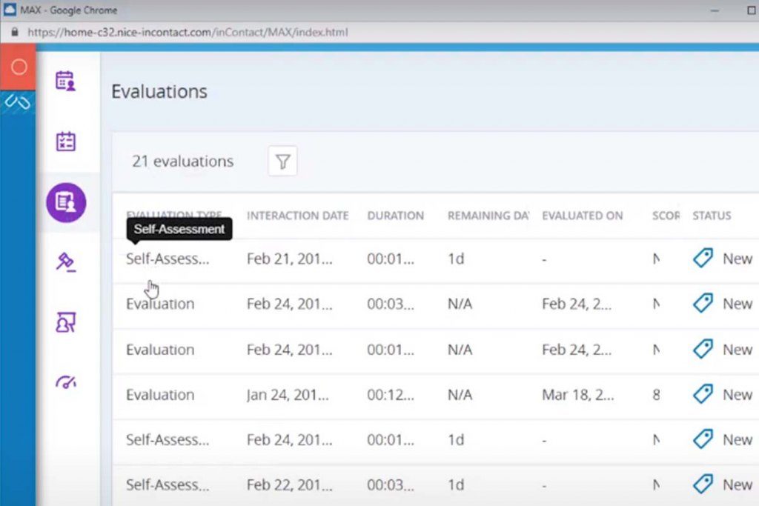Image resolution: width=759 pixels, height=506 pixels.
Task: Open the filter icon beside 21 evaluations
Action: click(x=282, y=161)
